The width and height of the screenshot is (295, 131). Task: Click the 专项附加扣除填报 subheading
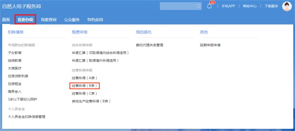22,45
